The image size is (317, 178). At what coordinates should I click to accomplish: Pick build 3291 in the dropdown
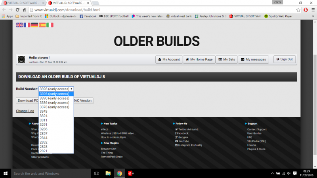coord(56,125)
